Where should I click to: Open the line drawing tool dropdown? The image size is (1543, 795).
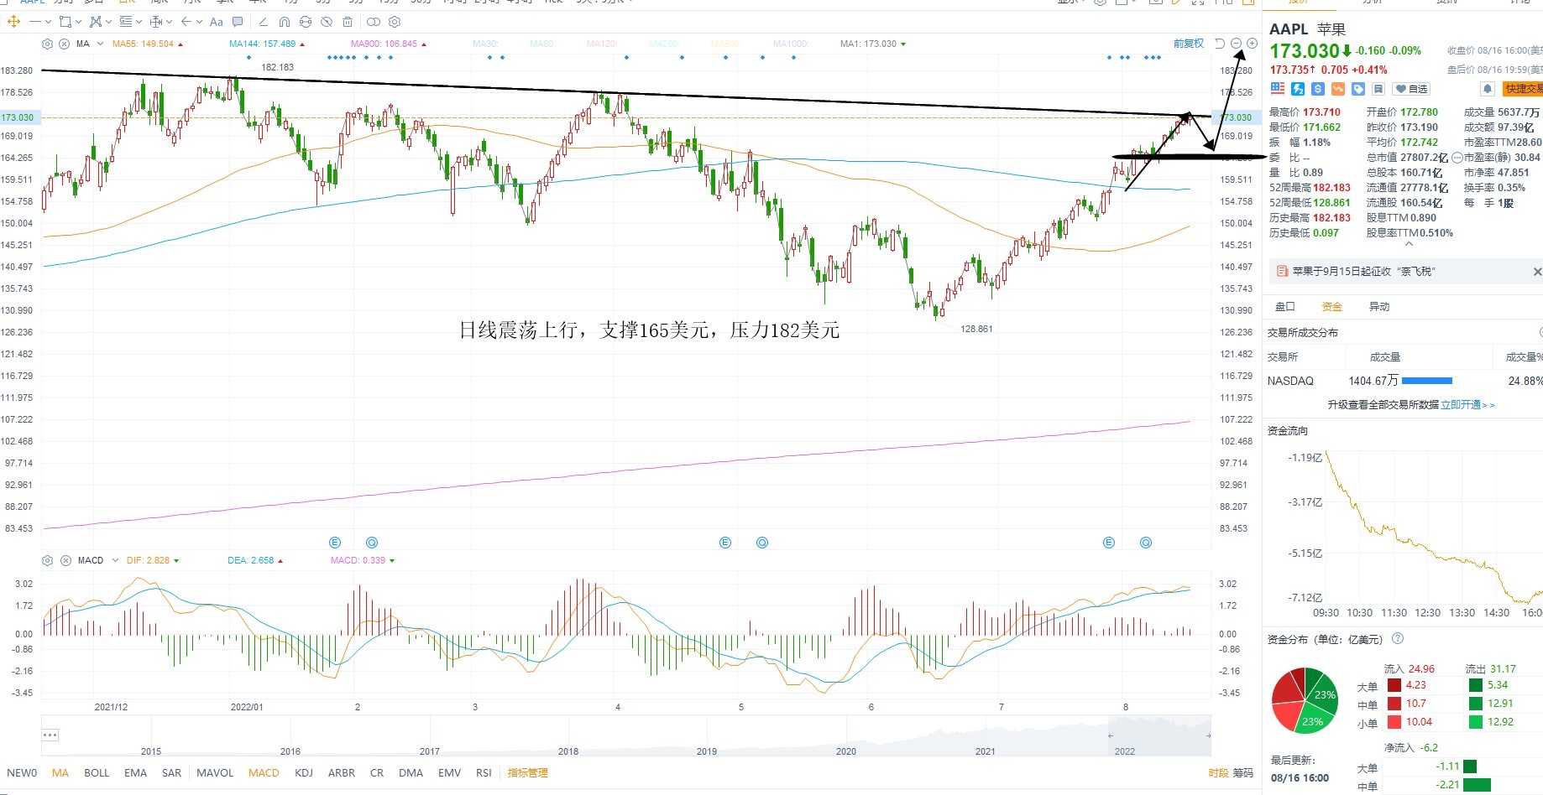(48, 22)
